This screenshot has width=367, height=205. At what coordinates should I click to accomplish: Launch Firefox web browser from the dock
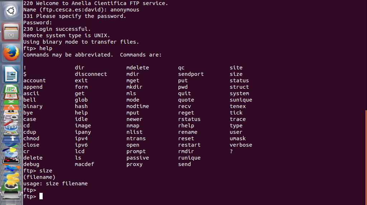(11, 53)
